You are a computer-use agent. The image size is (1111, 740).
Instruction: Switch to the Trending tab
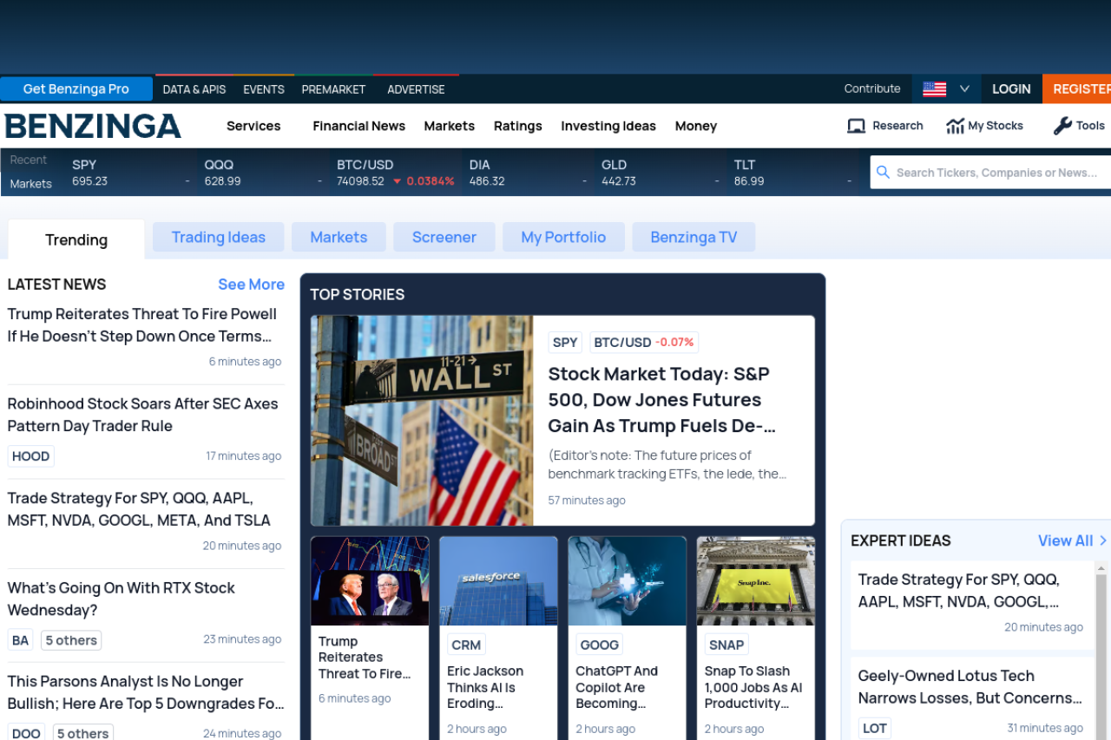[x=76, y=239]
